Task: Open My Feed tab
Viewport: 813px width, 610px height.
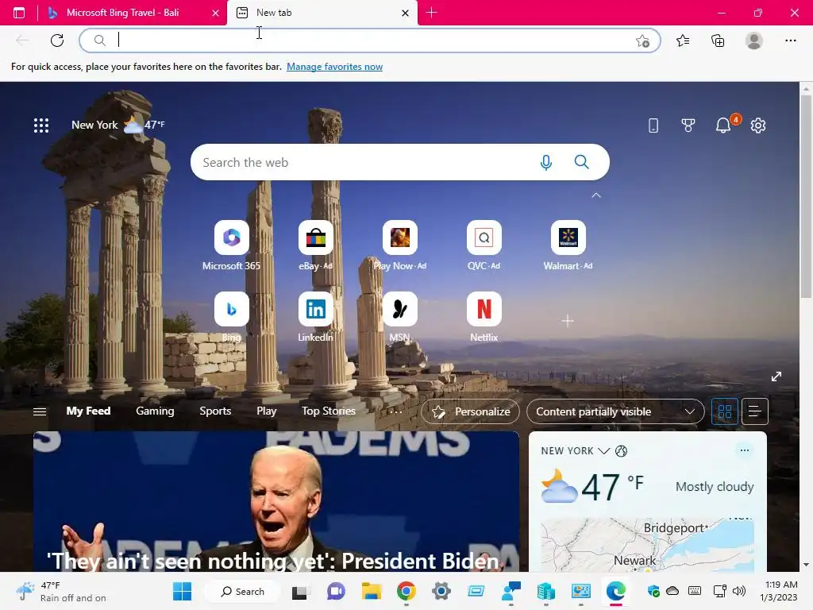Action: 88,411
